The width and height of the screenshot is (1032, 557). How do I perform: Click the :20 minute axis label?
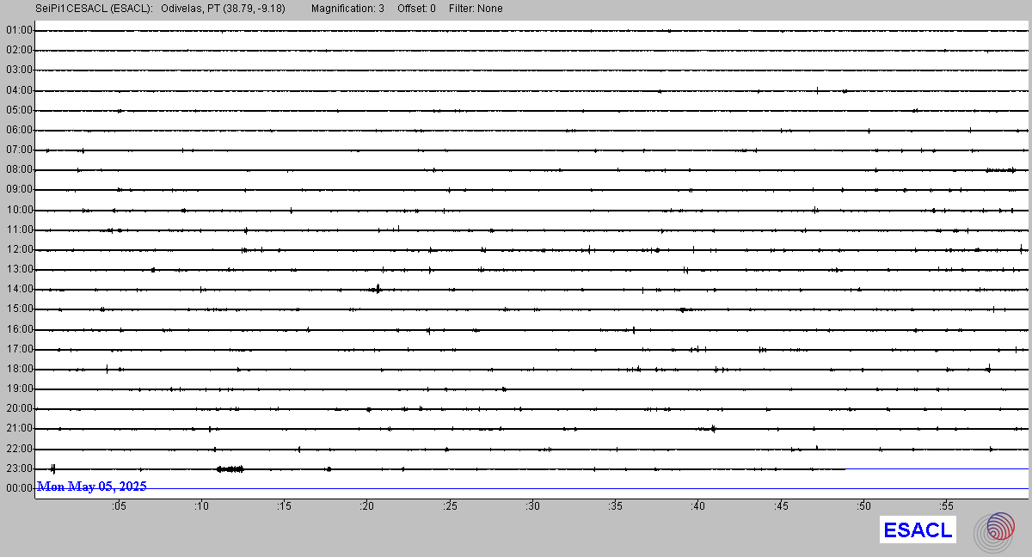click(367, 506)
